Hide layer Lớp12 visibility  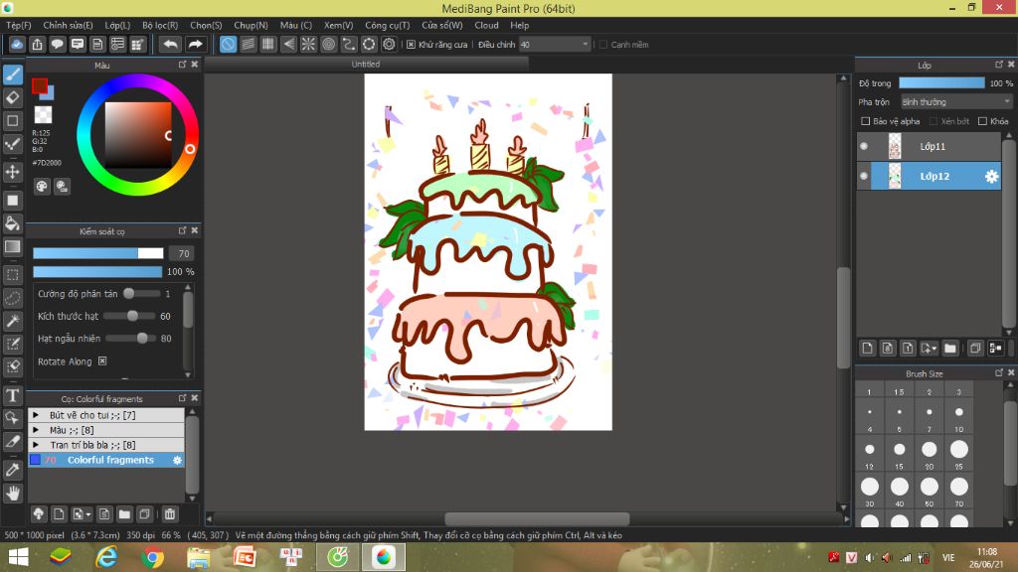tap(864, 177)
